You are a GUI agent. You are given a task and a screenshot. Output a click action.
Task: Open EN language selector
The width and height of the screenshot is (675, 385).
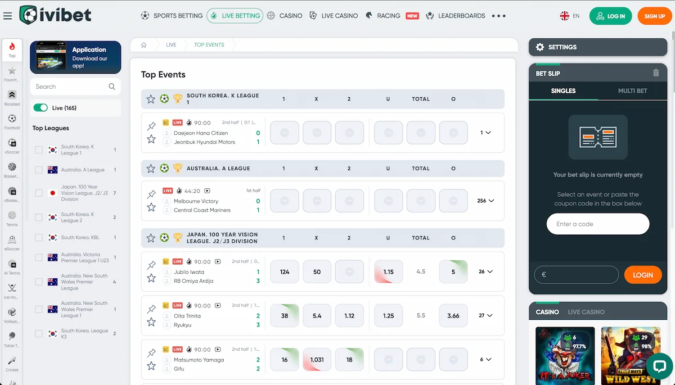pos(570,16)
